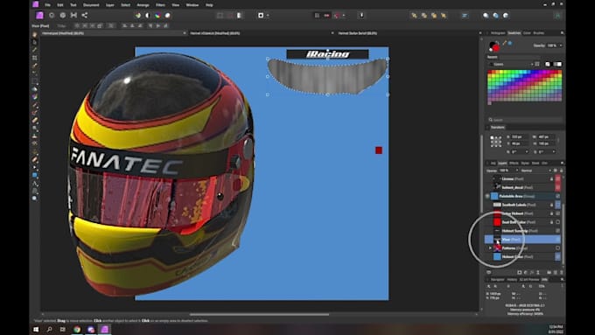The image size is (595, 335).
Task: Open the Filters menu
Action: click(x=160, y=5)
